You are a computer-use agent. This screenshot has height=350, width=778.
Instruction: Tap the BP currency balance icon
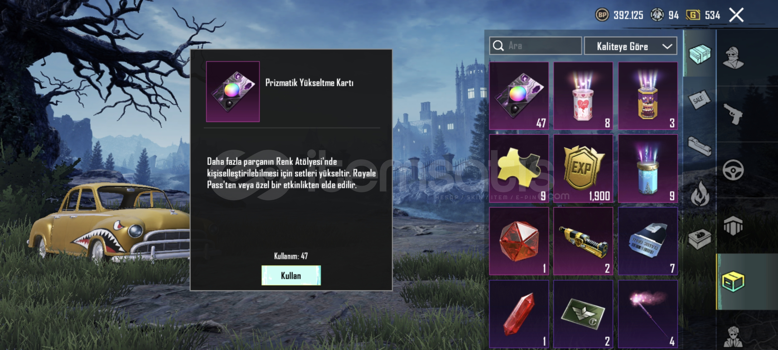coord(602,15)
